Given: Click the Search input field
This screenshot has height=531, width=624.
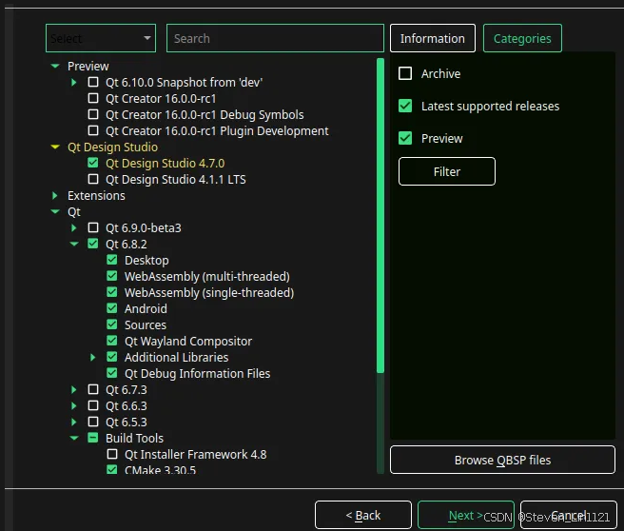Looking at the screenshot, I should (275, 38).
